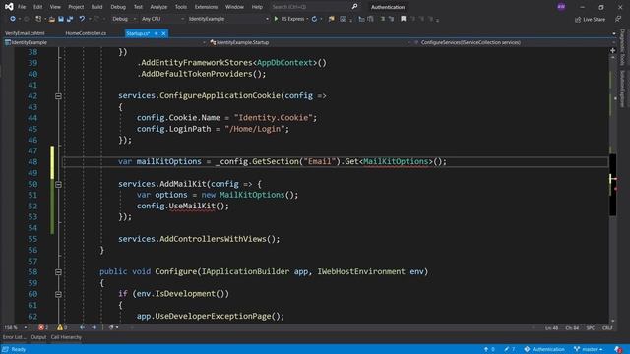Open the Help menu

[257, 7]
